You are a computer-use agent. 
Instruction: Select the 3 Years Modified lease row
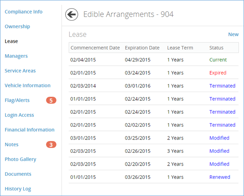coord(154,151)
